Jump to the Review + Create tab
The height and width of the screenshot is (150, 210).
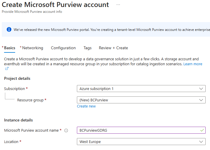click(x=113, y=48)
